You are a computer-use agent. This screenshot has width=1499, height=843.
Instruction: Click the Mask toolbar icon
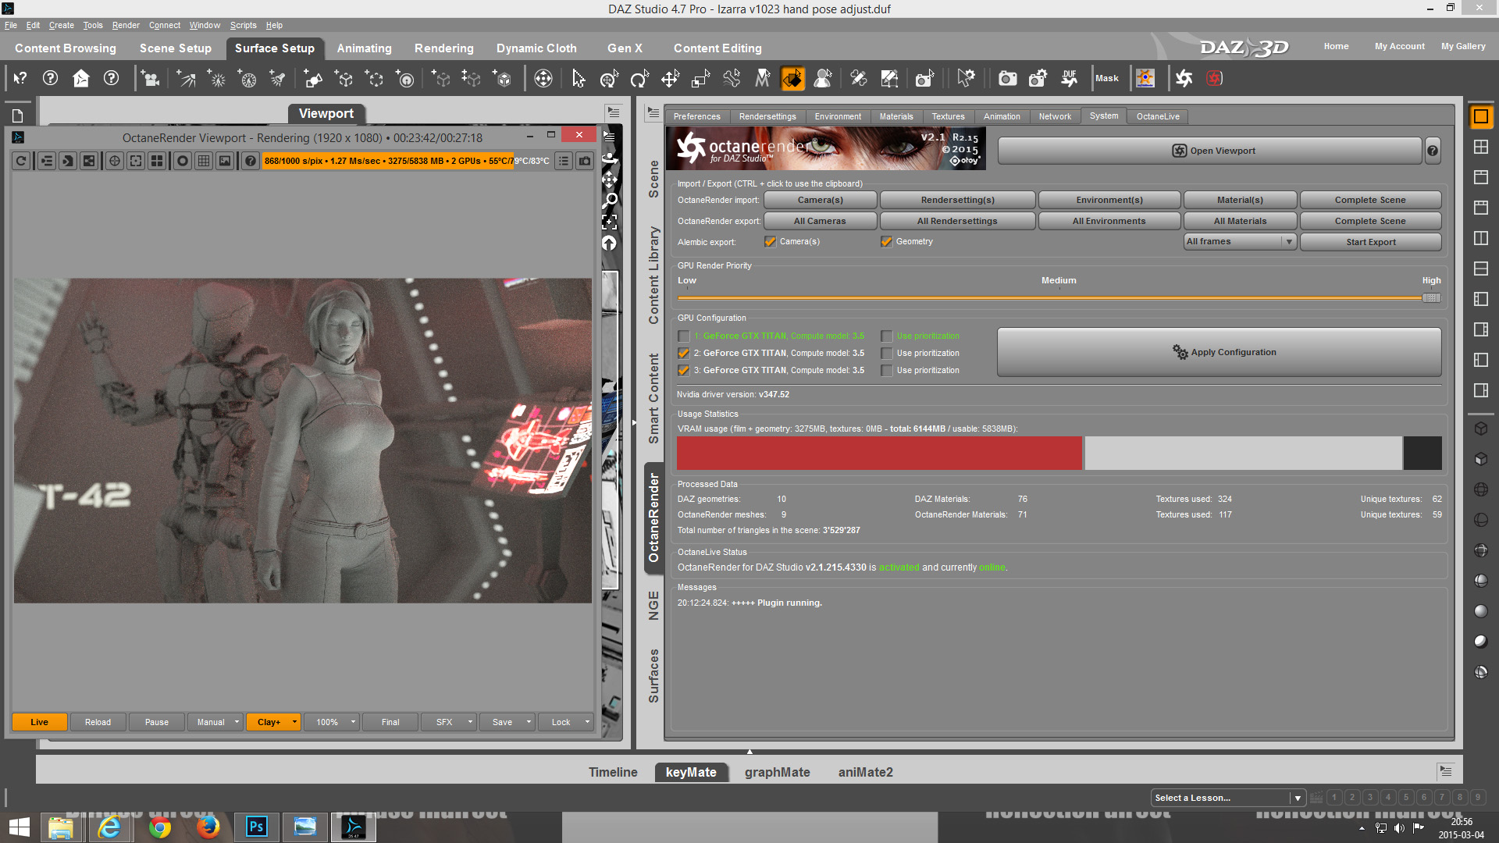pyautogui.click(x=1106, y=78)
